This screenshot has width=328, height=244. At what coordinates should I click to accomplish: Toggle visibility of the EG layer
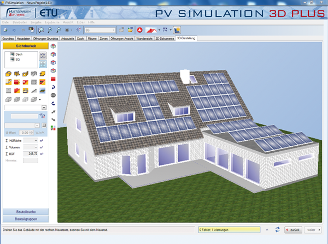13,59
